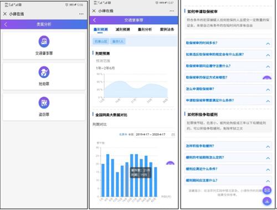Go back from 类案分析 header arrow
This screenshot has height=210, width=277.
coord(6,24)
